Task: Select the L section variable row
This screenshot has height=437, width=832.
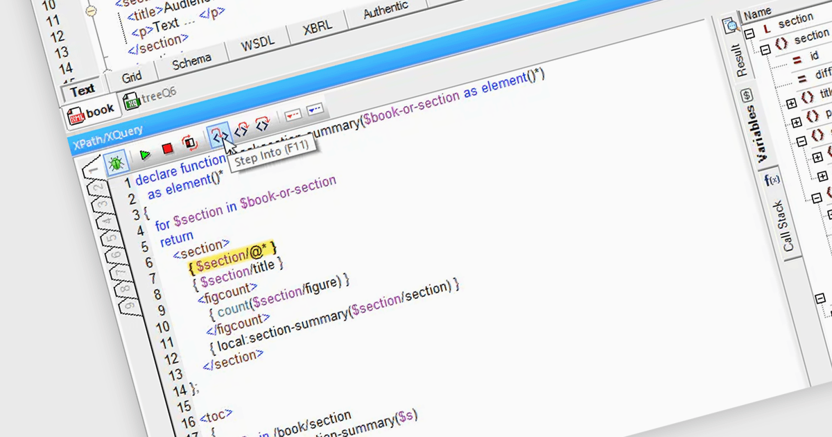Action: click(x=795, y=22)
